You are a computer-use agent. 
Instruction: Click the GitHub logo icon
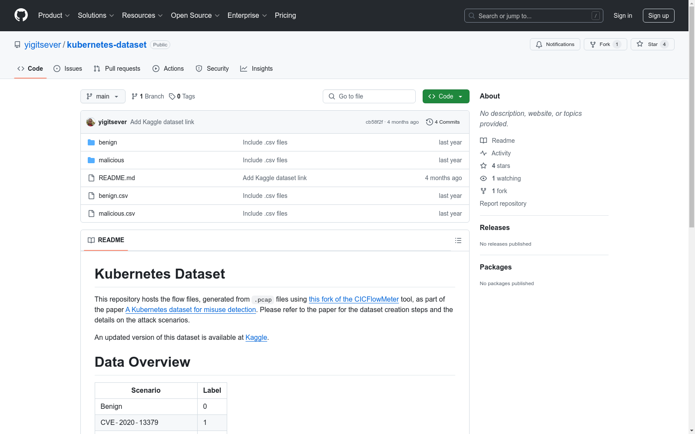21,15
